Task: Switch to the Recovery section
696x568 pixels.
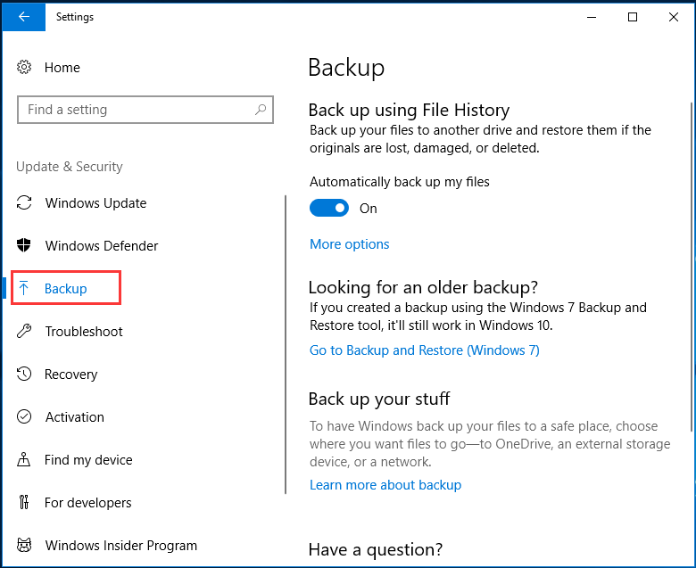Action: 71,374
